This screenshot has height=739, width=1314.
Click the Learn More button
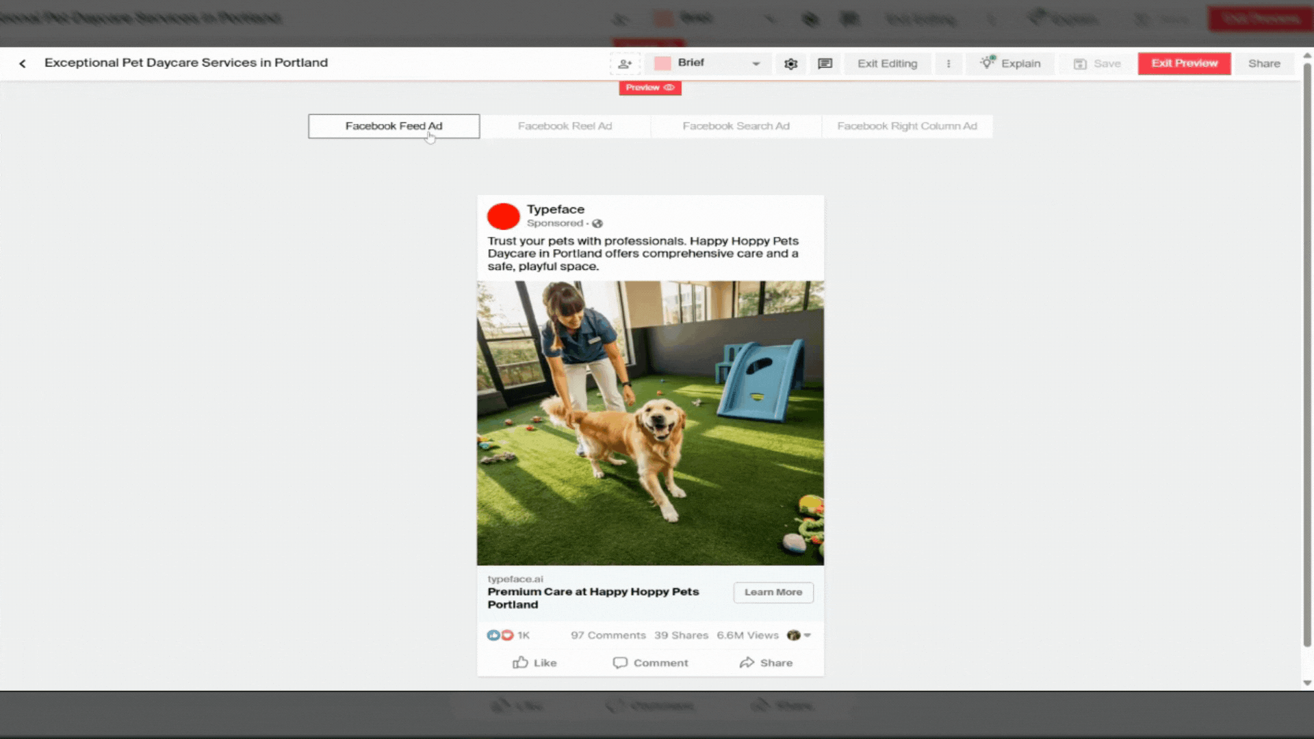pyautogui.click(x=773, y=592)
